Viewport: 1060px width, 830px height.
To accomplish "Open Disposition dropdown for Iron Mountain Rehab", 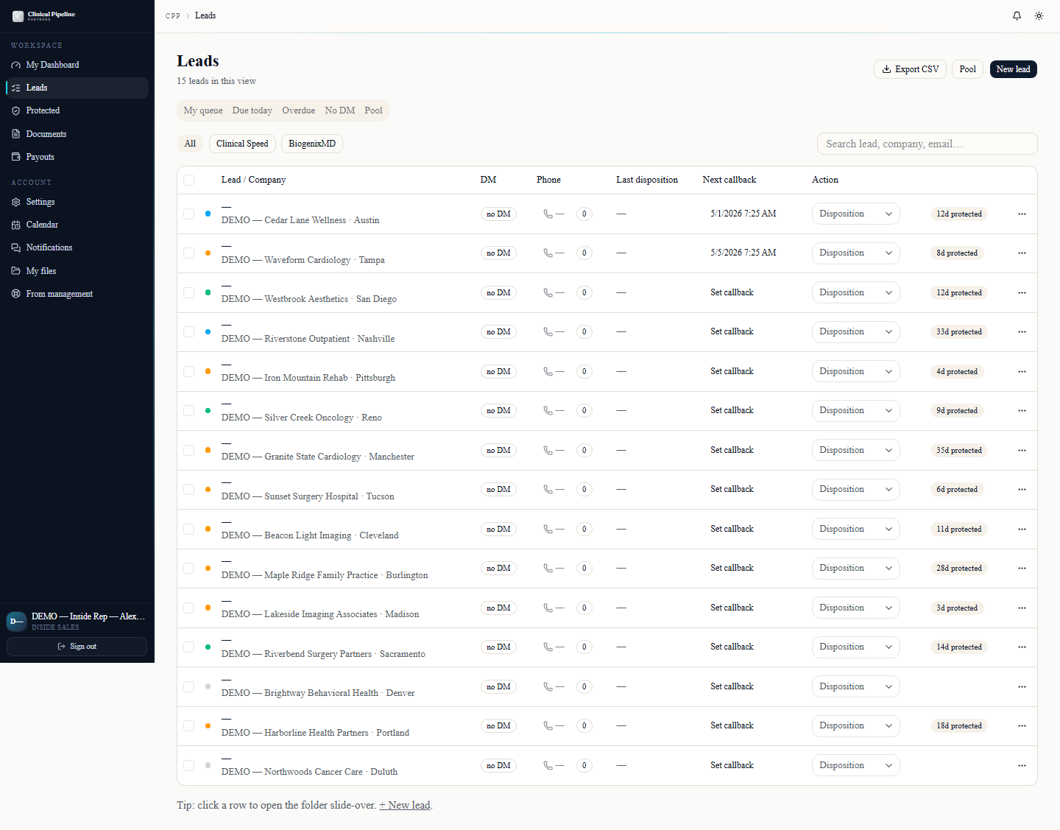I will [x=855, y=371].
